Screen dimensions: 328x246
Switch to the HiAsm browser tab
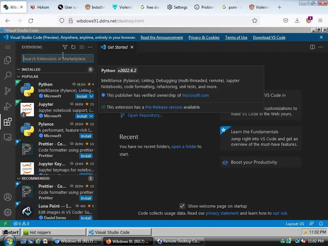(x=40, y=7)
